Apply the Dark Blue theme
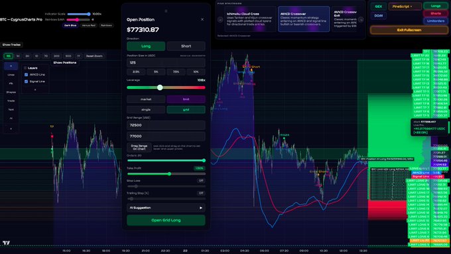 70,25
